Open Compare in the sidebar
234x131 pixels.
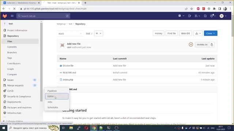click(12, 74)
